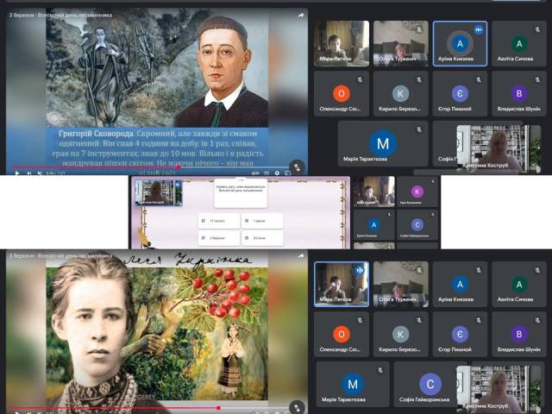Click muted mic icon on Олександр tile, bottom meeting
552x414 pixels.
[360, 320]
